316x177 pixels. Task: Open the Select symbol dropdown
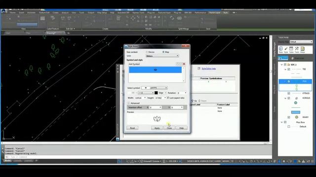point(155,88)
